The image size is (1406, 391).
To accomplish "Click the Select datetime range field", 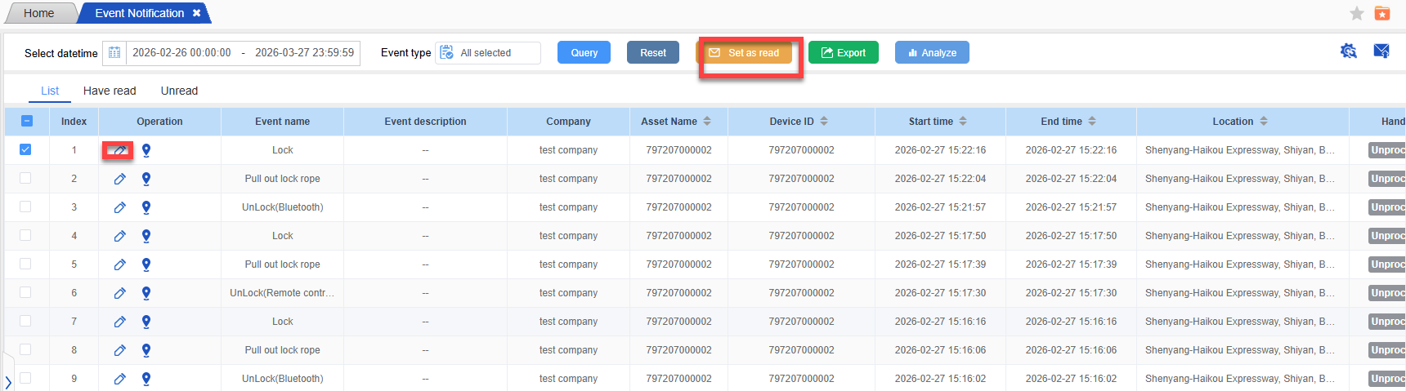I will pyautogui.click(x=242, y=53).
